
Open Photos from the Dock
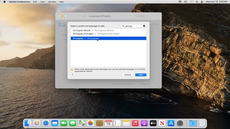(91, 123)
